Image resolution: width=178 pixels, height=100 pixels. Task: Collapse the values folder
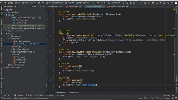(x=9, y=54)
